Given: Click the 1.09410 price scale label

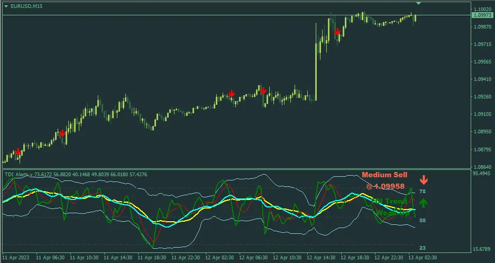Looking at the screenshot, I should click(483, 79).
